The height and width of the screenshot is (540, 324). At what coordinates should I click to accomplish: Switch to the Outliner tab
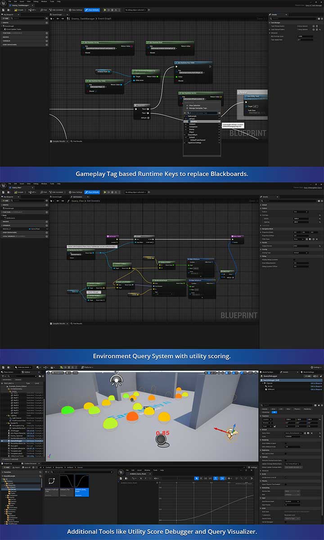coord(27,372)
